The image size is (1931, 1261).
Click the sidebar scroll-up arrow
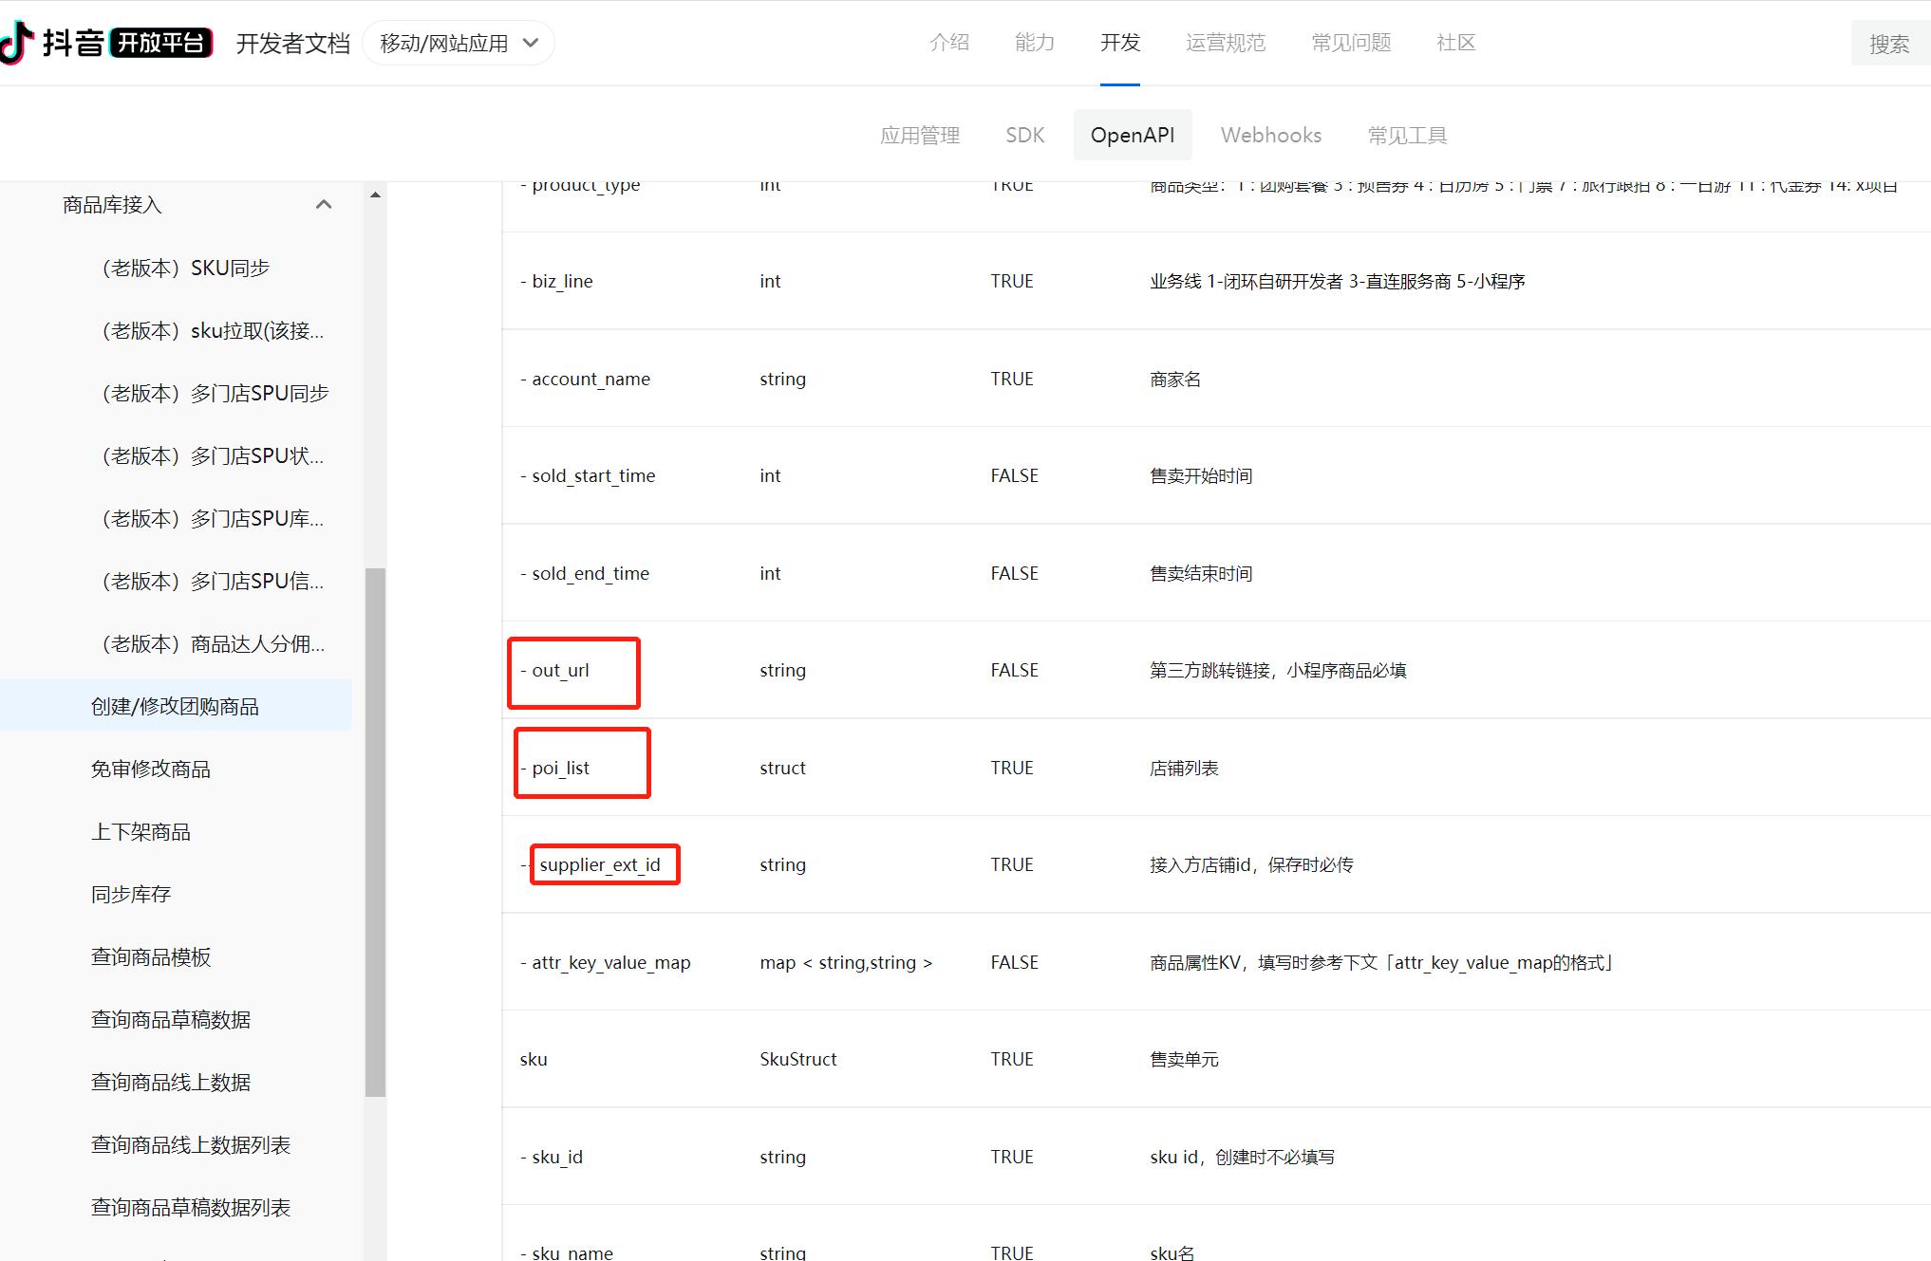(x=375, y=195)
